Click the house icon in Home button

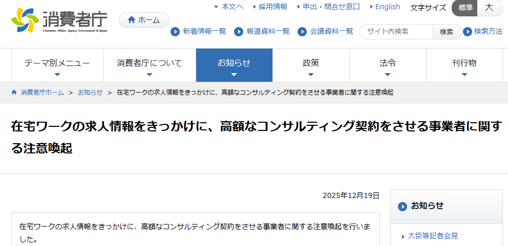click(132, 20)
